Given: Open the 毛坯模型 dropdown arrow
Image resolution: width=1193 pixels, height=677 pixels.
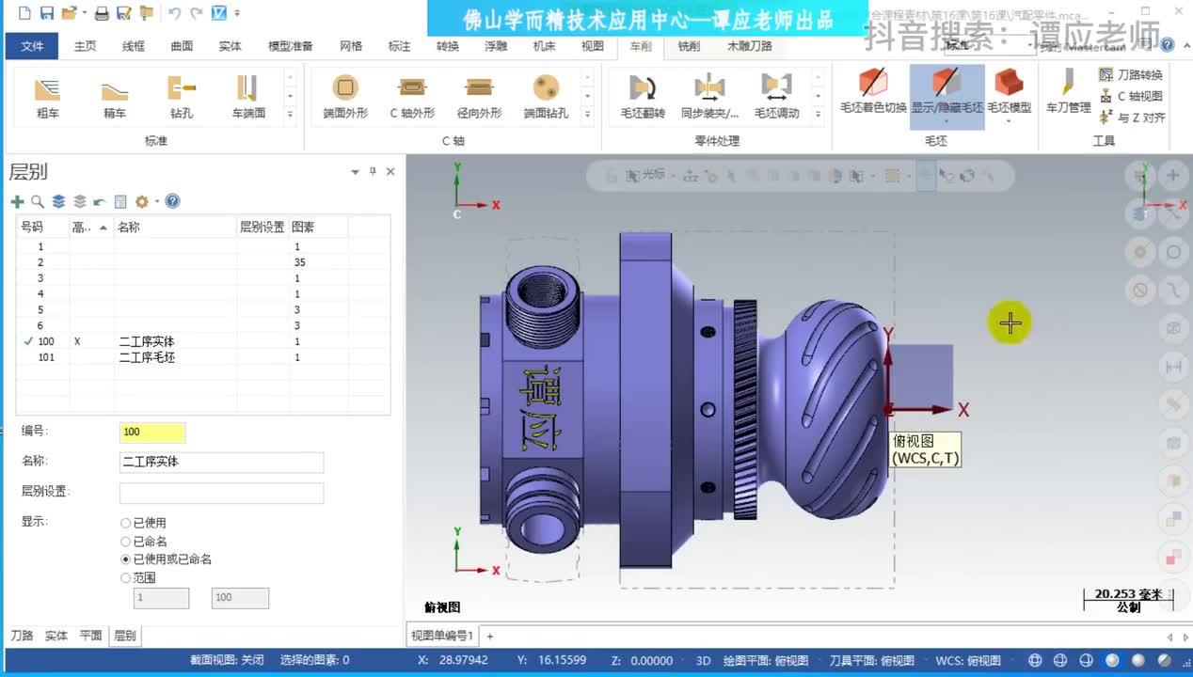Looking at the screenshot, I should [1009, 120].
